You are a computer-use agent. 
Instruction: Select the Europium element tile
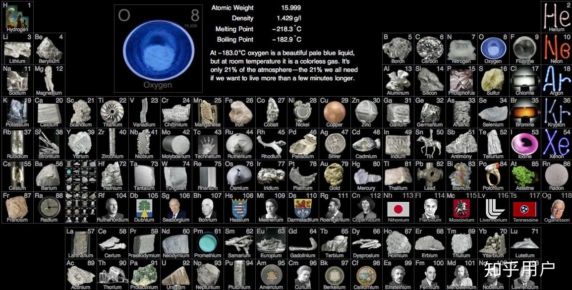(271, 243)
